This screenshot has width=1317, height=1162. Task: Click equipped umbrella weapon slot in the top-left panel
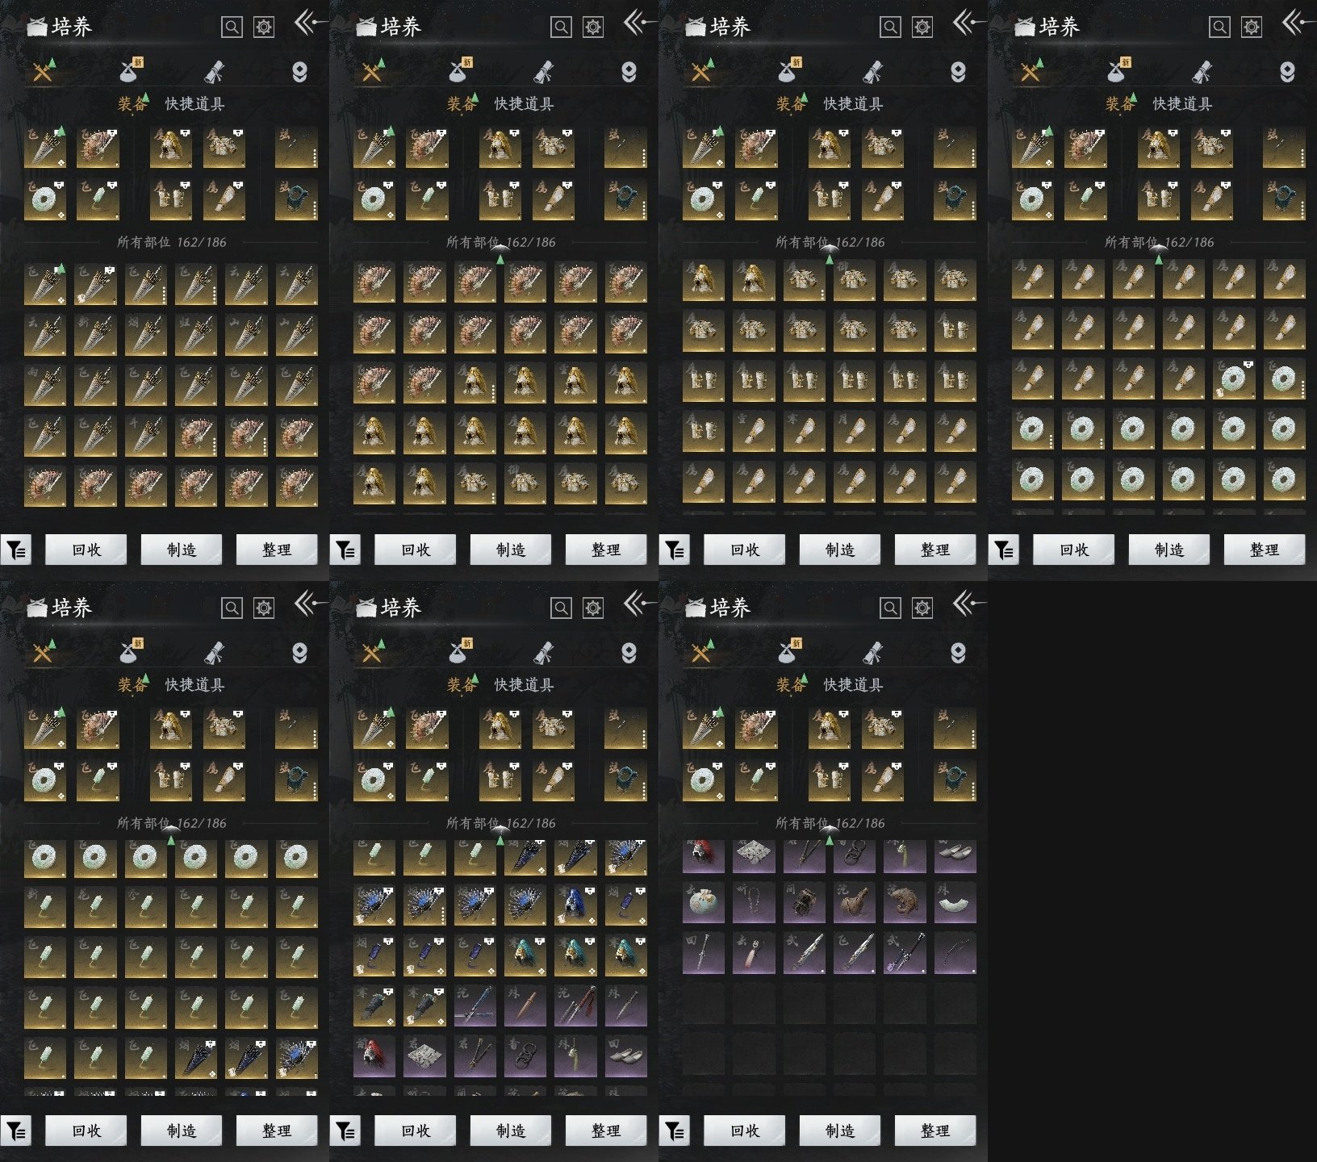point(45,148)
